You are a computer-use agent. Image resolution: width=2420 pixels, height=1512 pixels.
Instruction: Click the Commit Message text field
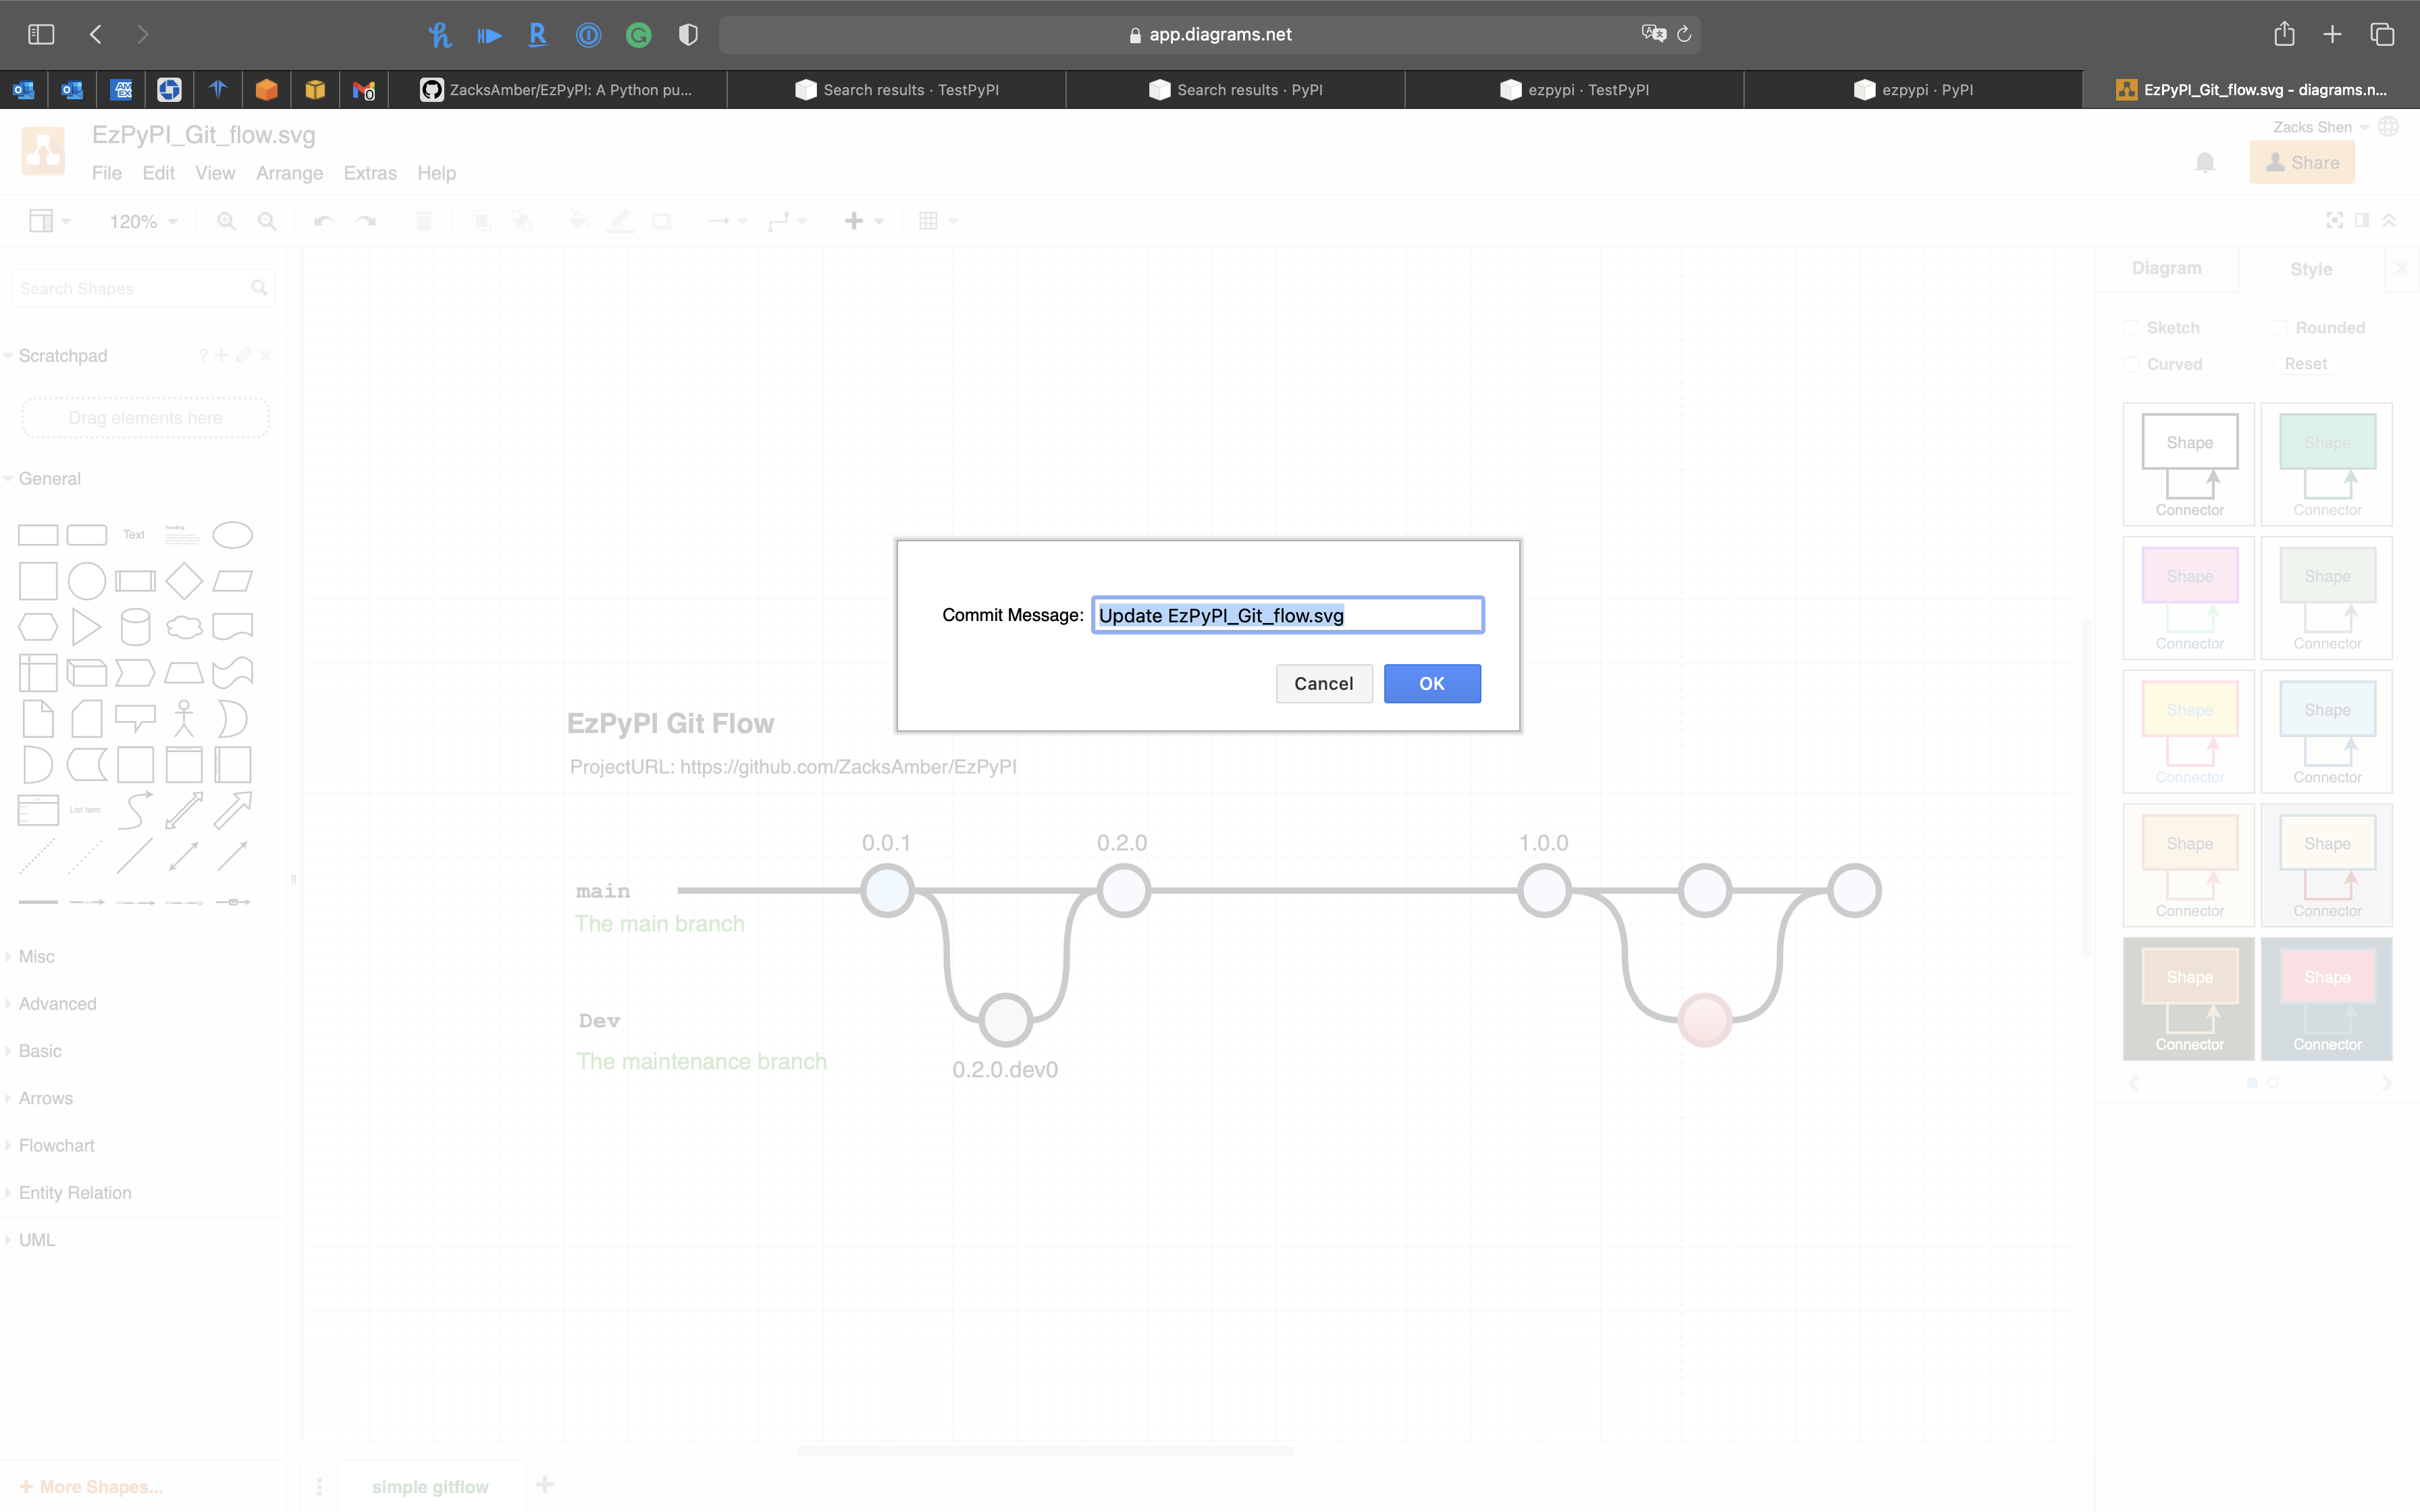click(x=1287, y=615)
